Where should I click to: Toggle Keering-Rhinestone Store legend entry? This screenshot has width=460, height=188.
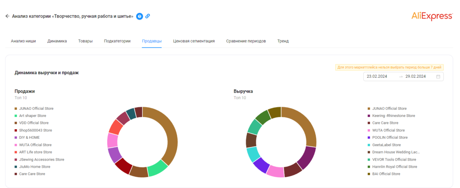point(394,116)
